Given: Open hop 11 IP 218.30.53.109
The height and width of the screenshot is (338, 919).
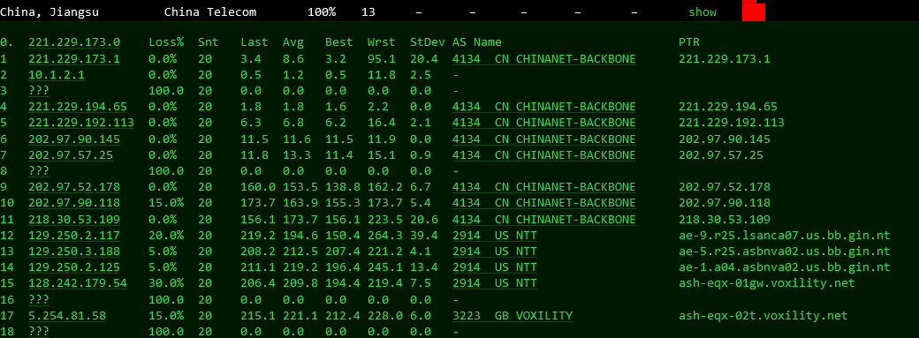Looking at the screenshot, I should click(74, 220).
